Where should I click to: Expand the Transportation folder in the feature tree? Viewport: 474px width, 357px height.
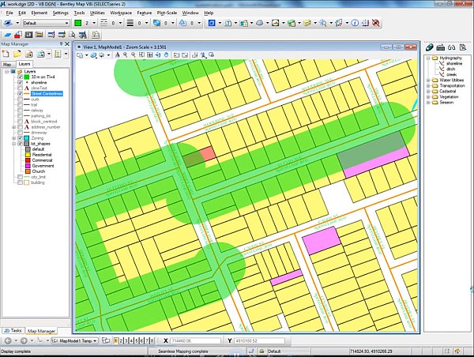pos(429,85)
